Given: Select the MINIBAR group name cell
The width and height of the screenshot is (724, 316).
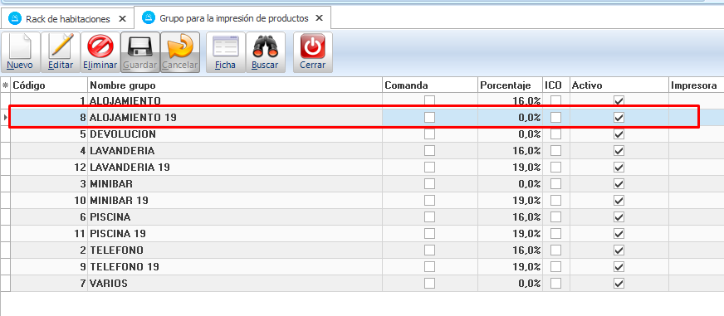Looking at the screenshot, I should pos(235,184).
